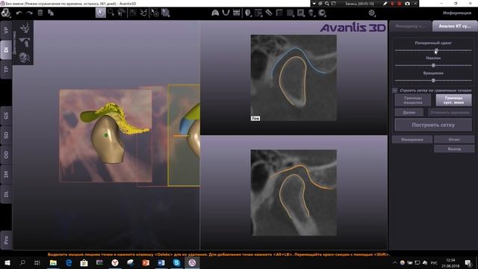Click the trash delete icon in the toolbar
This screenshot has height=269, width=478.
40,13
